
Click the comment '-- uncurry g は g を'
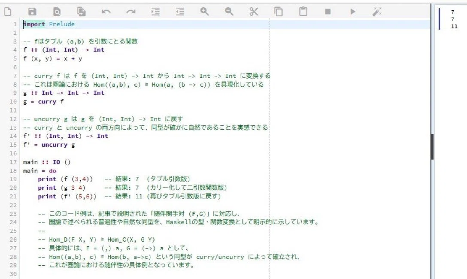coord(103,119)
